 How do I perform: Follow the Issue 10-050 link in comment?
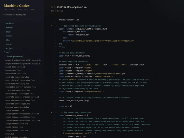click(72, 79)
